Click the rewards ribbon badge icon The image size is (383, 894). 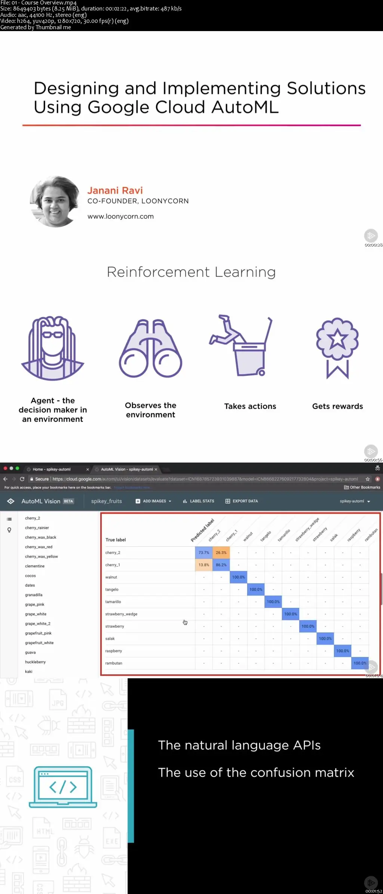click(x=337, y=348)
